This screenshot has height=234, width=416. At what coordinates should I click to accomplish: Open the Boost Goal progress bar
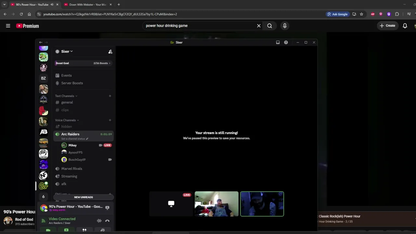[x=83, y=63]
